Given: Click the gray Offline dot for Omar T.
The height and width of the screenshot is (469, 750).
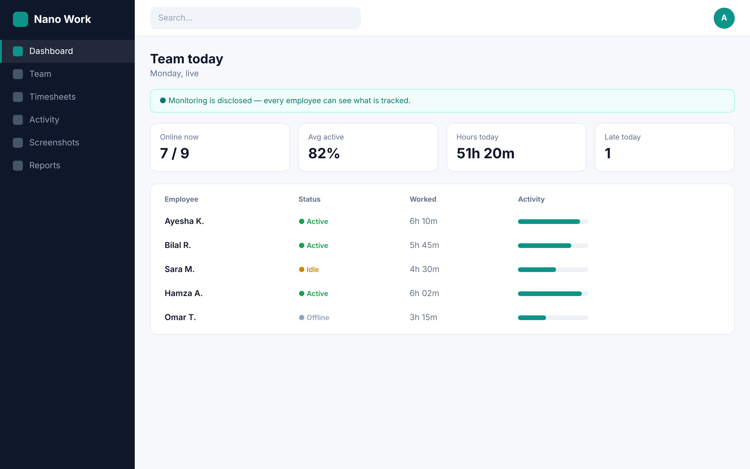Looking at the screenshot, I should pos(301,318).
